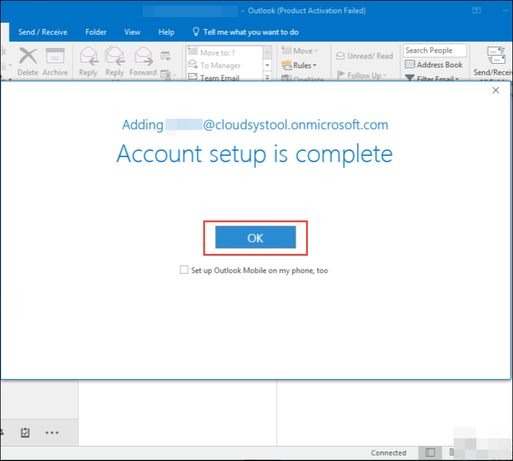Click Send/Receive All Folders icon
This screenshot has width=513, height=461.
click(x=492, y=61)
